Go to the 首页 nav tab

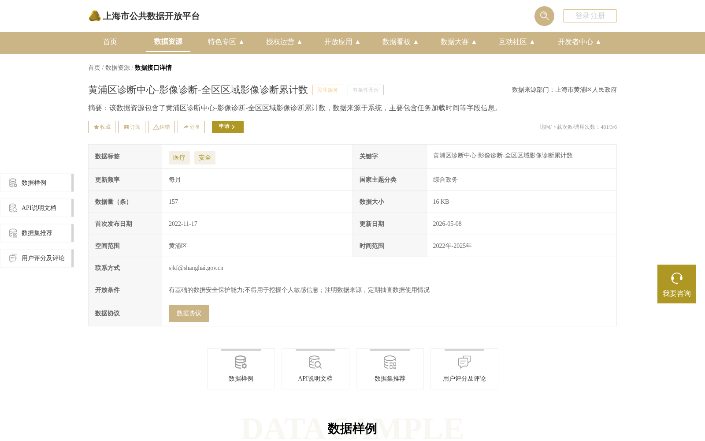click(110, 42)
